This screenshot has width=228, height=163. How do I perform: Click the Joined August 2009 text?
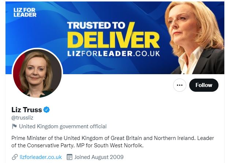(99, 157)
